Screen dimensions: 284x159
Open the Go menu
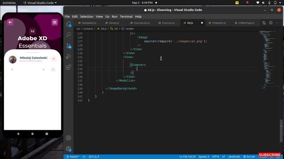[x=107, y=16]
